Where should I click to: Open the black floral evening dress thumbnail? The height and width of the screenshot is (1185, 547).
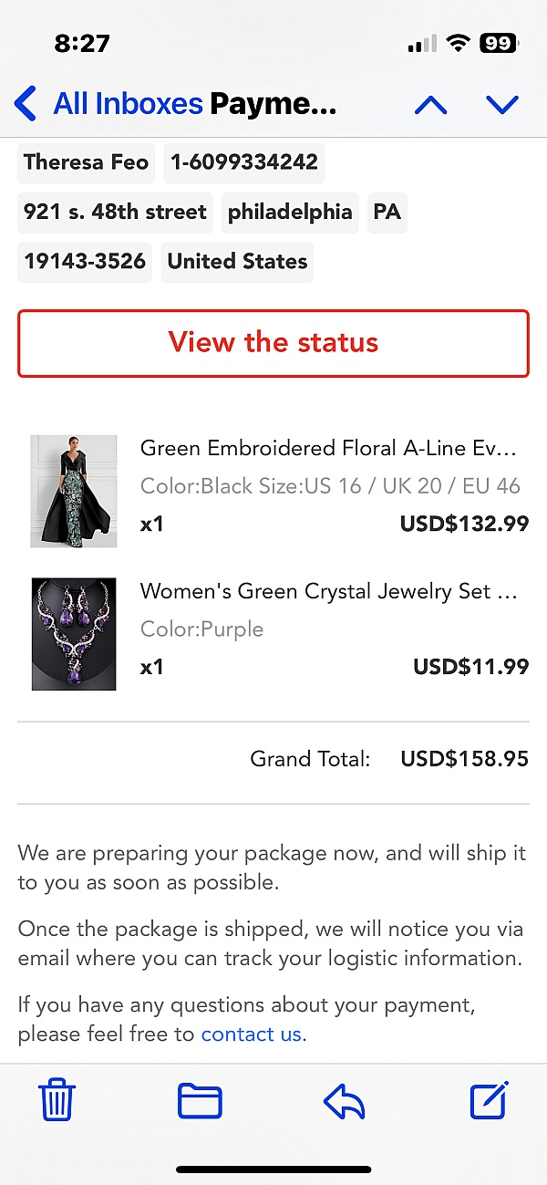(x=74, y=491)
